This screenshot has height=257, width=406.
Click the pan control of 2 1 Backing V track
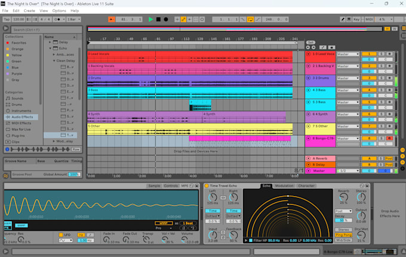point(385,72)
